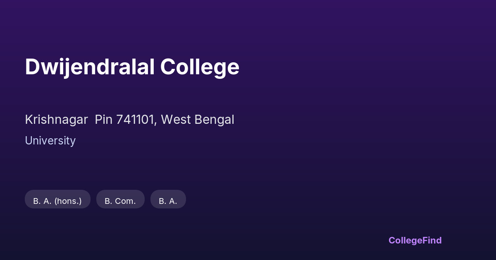Screen dimensions: 496x260
Task: Select the B. A. (hons.) course tag
Action: point(57,201)
